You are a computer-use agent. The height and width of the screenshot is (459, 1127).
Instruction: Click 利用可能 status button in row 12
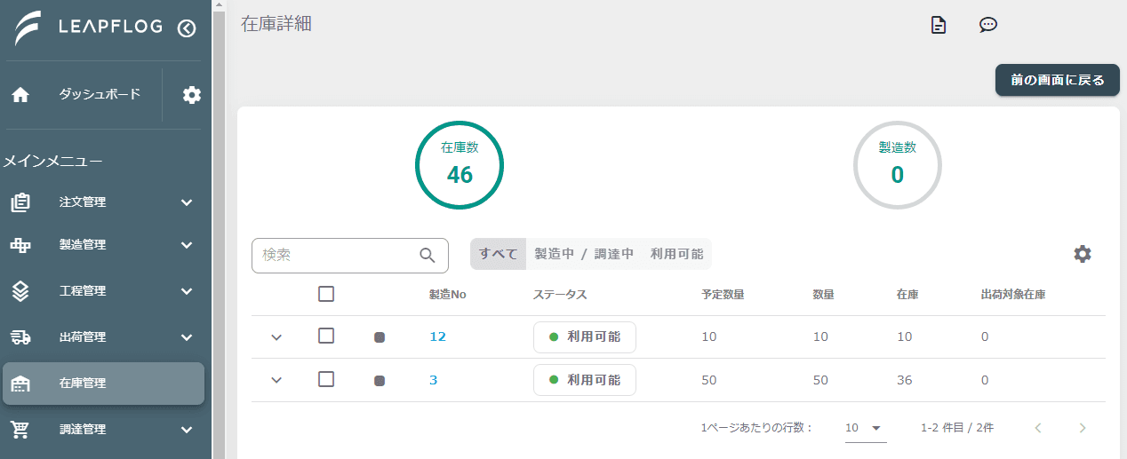(x=585, y=336)
